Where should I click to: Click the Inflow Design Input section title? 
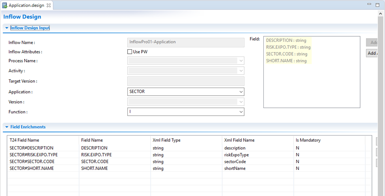30,28
